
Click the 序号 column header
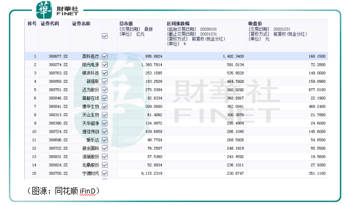pos(32,24)
